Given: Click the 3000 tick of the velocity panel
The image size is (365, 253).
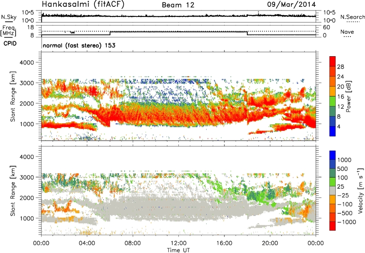Looking at the screenshot, I should [x=26, y=177].
